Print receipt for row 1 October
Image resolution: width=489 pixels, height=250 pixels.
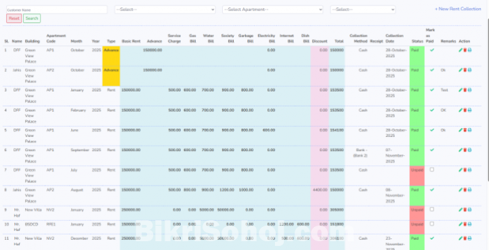(x=469, y=50)
